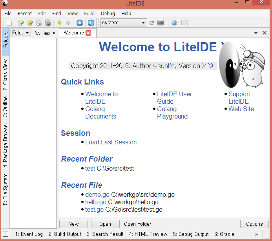Toggle side bars icon at bottom left
The height and width of the screenshot is (241, 272).
[5, 234]
